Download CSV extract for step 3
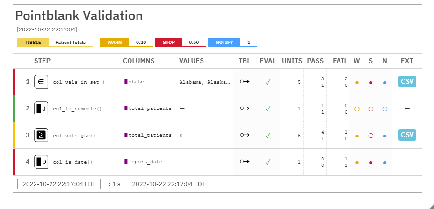This screenshot has height=209, width=434. (407, 135)
